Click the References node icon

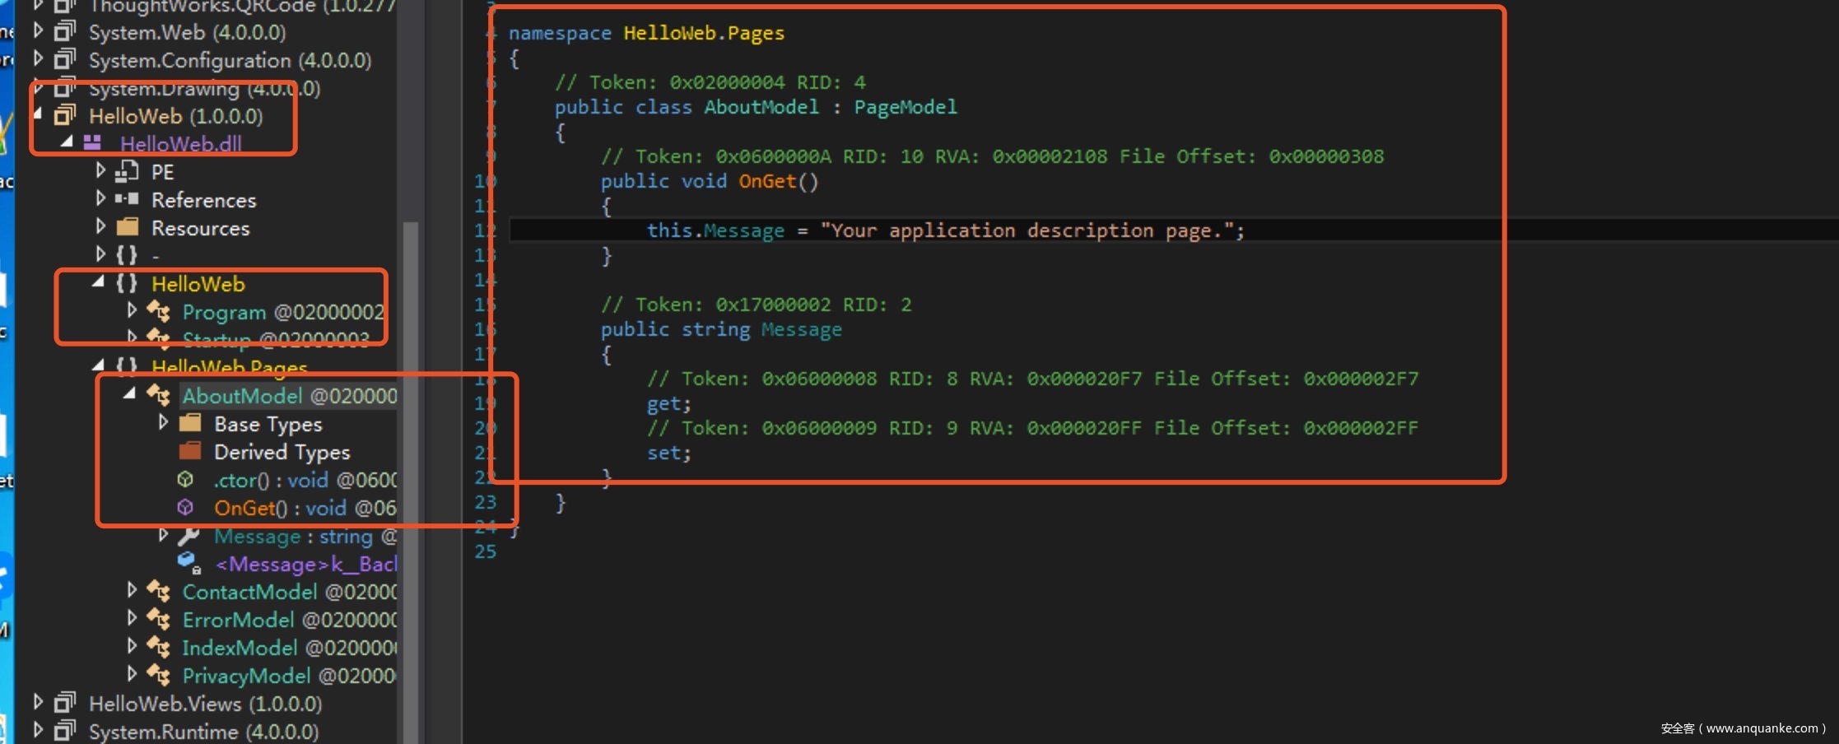click(x=127, y=199)
